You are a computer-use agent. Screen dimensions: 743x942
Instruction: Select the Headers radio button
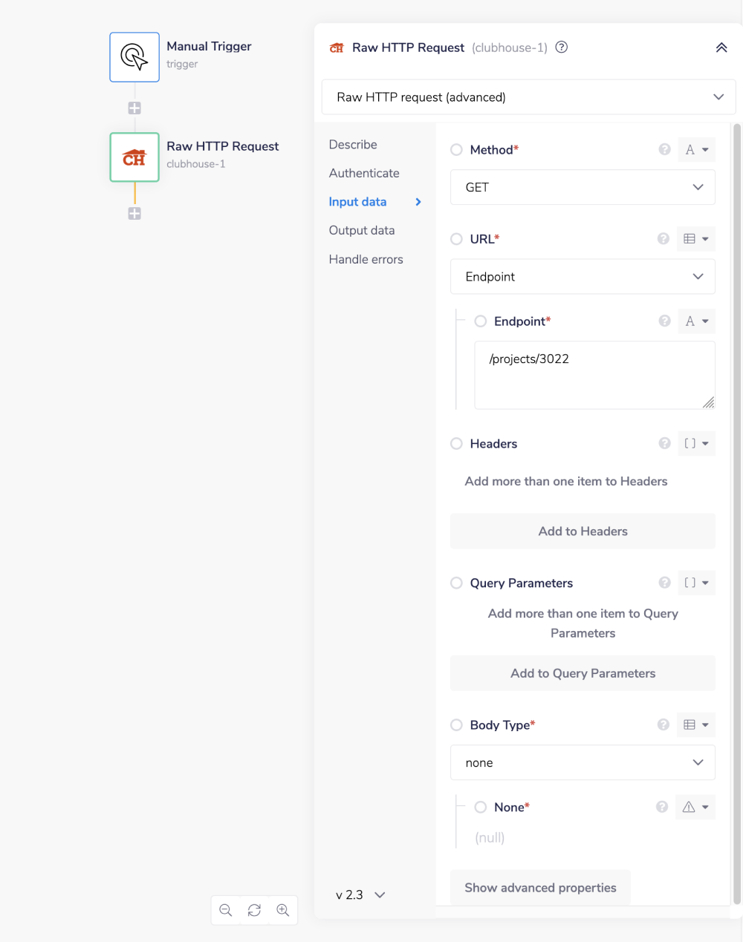click(456, 444)
